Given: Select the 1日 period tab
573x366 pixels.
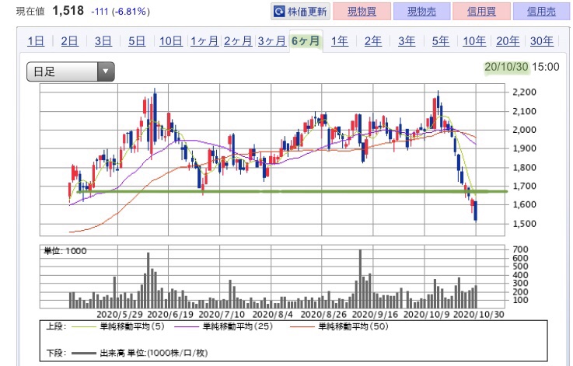Looking at the screenshot, I should [x=36, y=41].
